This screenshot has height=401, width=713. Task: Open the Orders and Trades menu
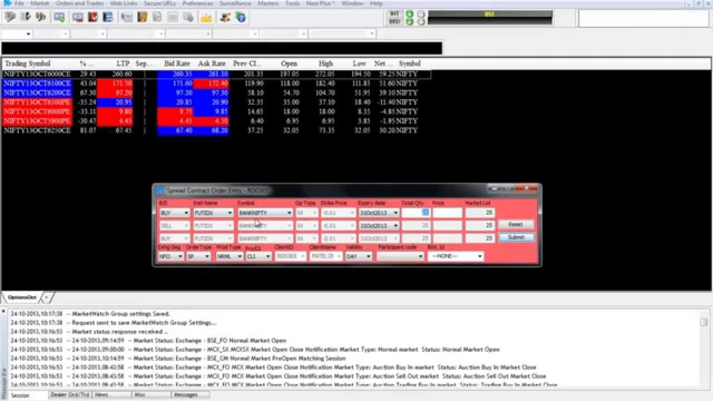click(80, 3)
